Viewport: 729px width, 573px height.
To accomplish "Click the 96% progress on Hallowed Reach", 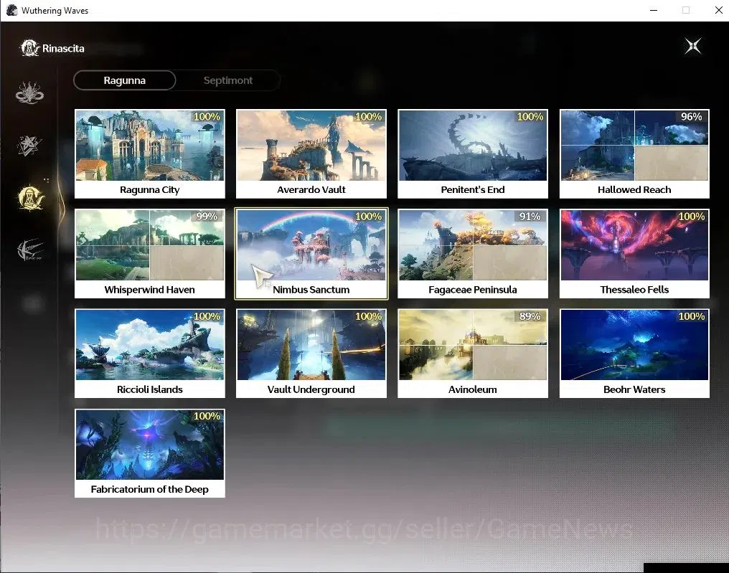I will click(692, 117).
